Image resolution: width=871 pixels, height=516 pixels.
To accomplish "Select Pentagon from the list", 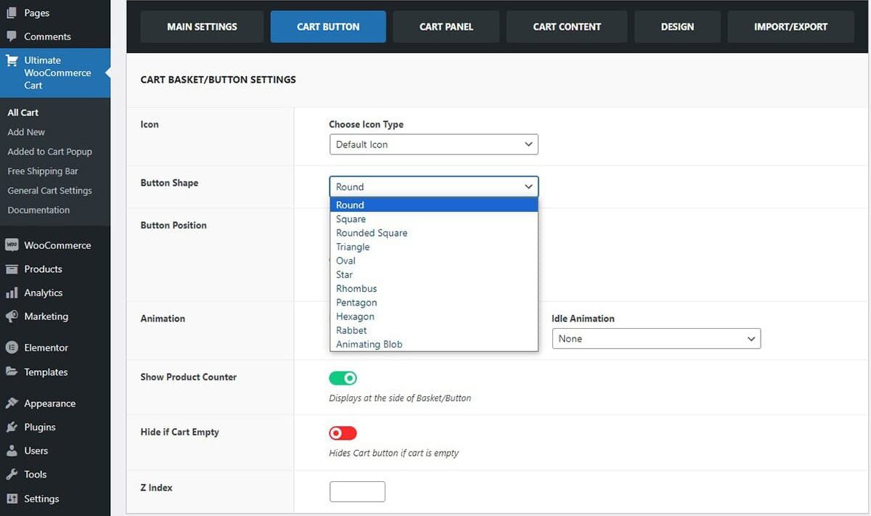I will click(x=434, y=303).
